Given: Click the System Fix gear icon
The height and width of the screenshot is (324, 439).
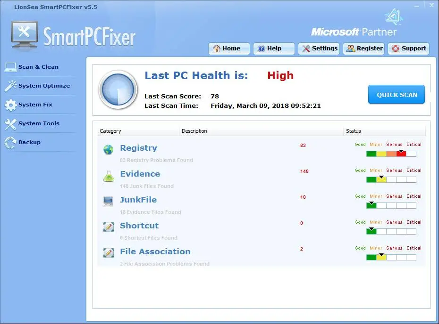Looking at the screenshot, I should tap(11, 105).
